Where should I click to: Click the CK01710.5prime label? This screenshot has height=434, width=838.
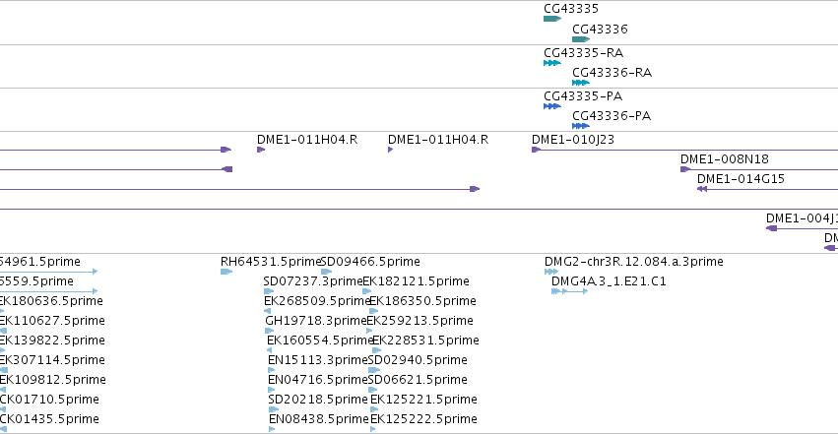[49, 400]
